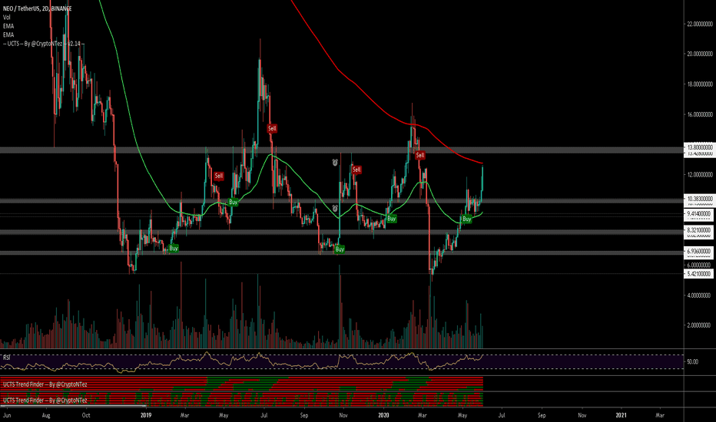Click the 22.00000000 price axis value
716x422 pixels.
pyautogui.click(x=700, y=24)
